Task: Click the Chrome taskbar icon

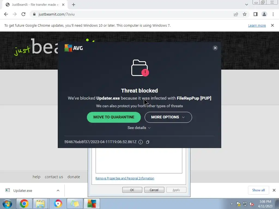Action: (24, 204)
